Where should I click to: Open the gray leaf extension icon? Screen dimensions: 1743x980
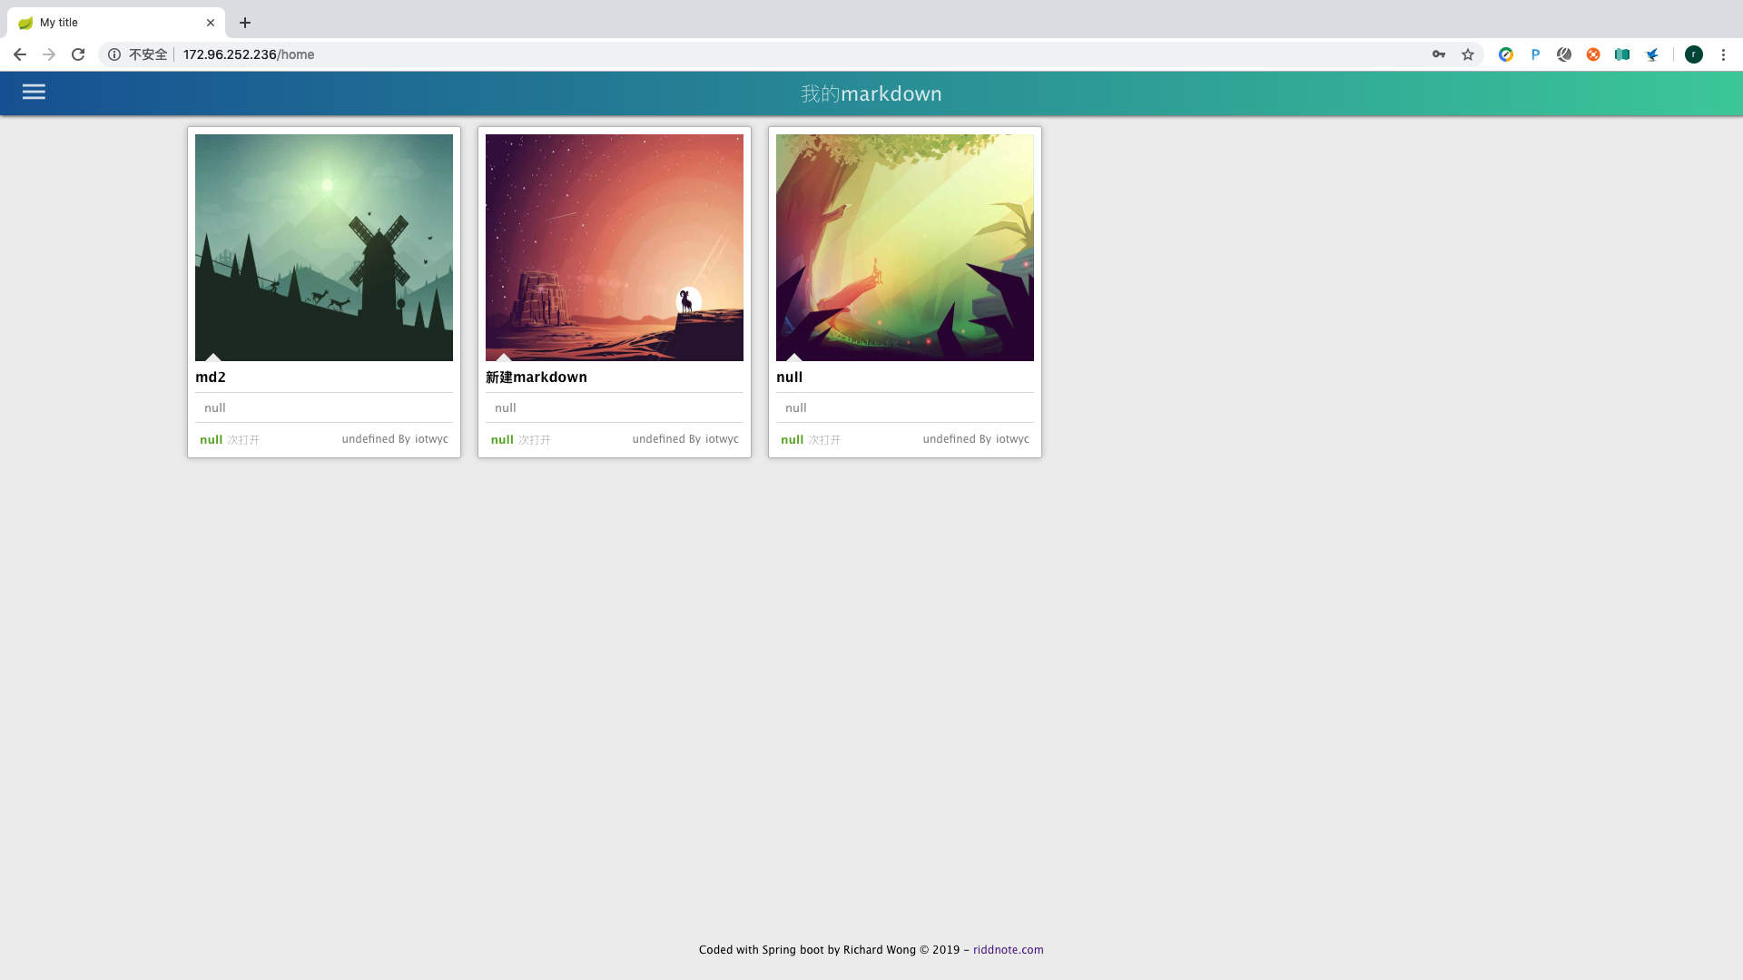point(1564,54)
